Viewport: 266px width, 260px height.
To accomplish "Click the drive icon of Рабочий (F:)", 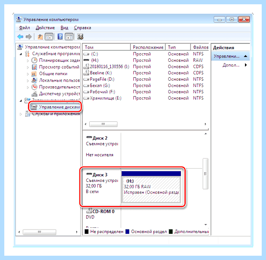I will (86, 92).
